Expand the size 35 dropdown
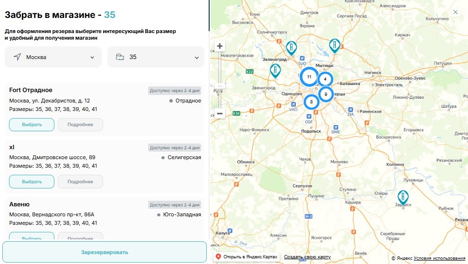Screen dimensions: 468x264 [x=156, y=57]
